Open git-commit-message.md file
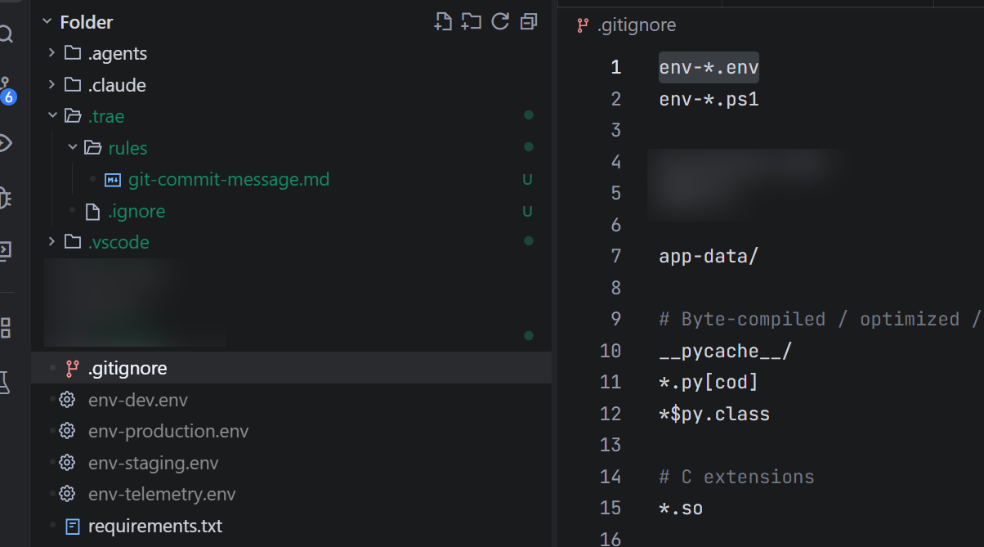The width and height of the screenshot is (984, 547). (229, 179)
